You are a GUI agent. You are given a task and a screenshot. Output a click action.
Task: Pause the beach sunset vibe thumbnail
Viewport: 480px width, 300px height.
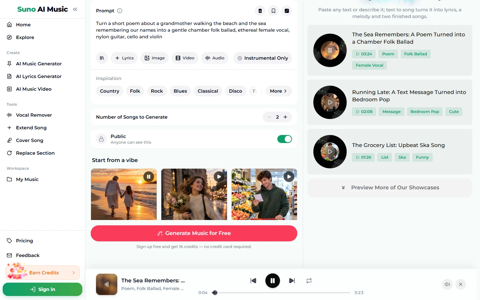tap(149, 177)
